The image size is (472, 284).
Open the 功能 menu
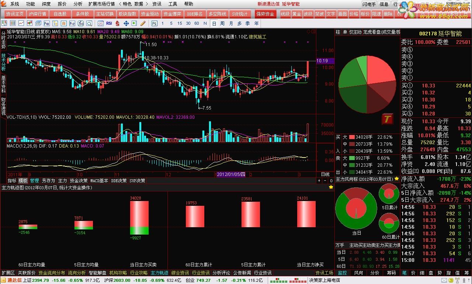coord(31,4)
